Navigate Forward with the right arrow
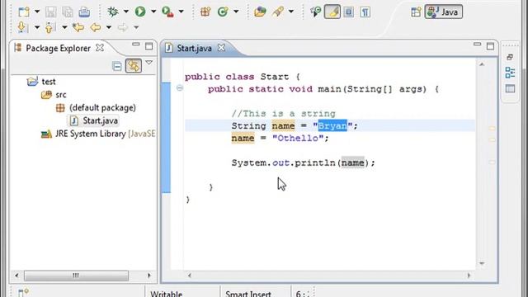 (123, 27)
